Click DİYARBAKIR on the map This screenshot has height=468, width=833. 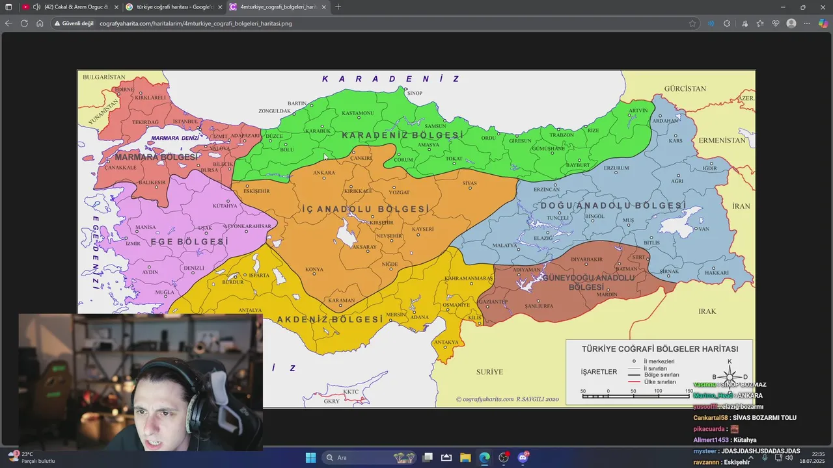tap(587, 259)
